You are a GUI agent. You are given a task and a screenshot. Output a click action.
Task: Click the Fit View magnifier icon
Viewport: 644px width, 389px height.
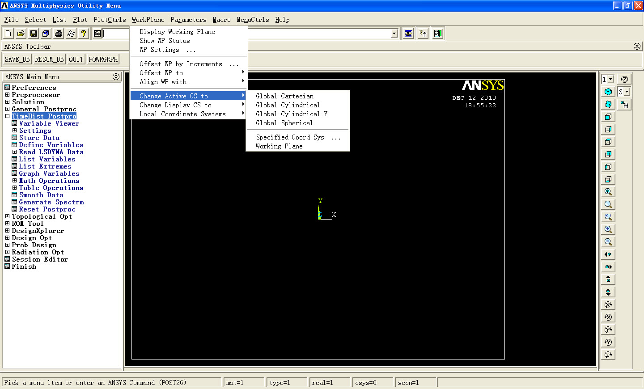[608, 192]
